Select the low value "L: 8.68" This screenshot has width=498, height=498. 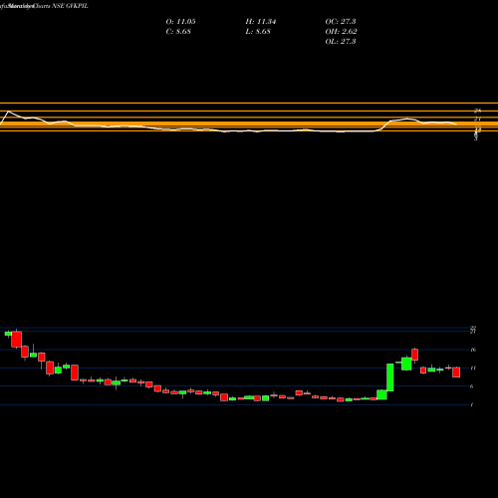258,32
